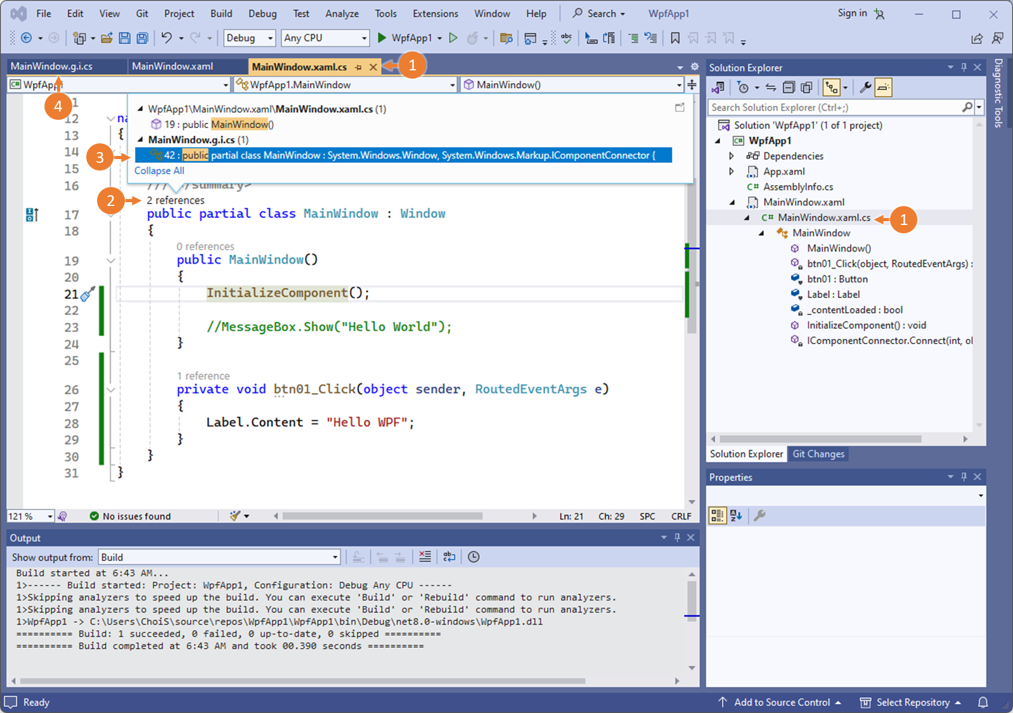Open the Build menu
This screenshot has width=1013, height=713.
[x=221, y=13]
